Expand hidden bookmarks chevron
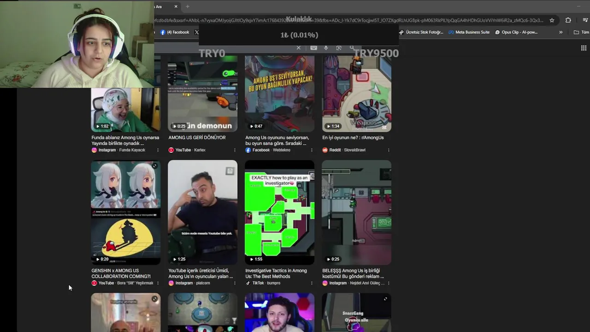The width and height of the screenshot is (590, 332). tap(560, 32)
